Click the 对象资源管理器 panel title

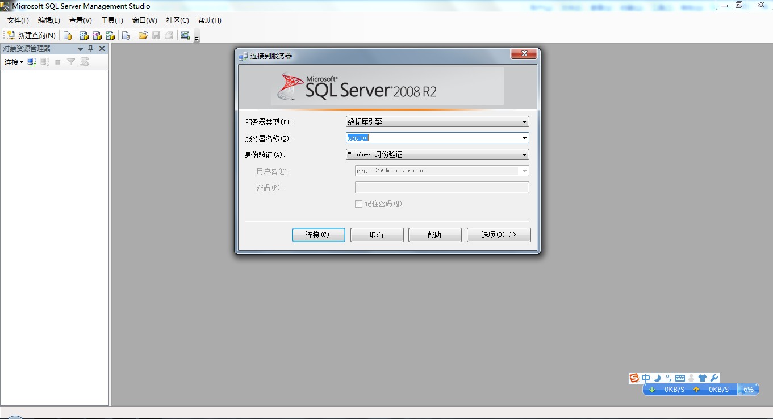27,49
